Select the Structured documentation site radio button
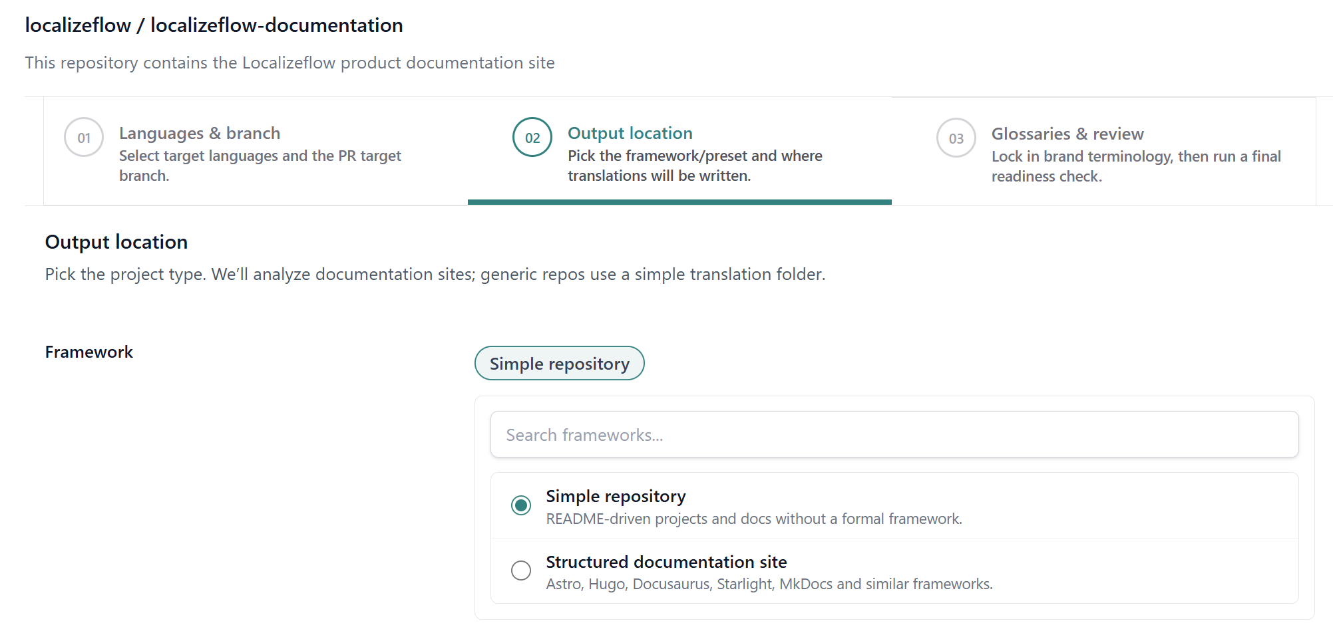 coord(521,570)
